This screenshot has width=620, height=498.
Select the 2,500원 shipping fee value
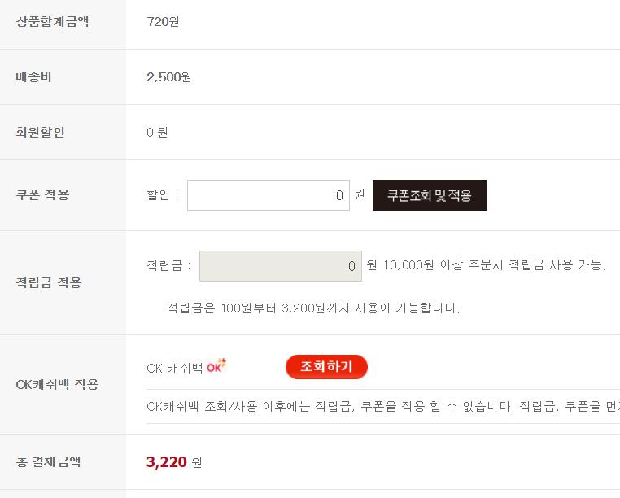click(168, 77)
